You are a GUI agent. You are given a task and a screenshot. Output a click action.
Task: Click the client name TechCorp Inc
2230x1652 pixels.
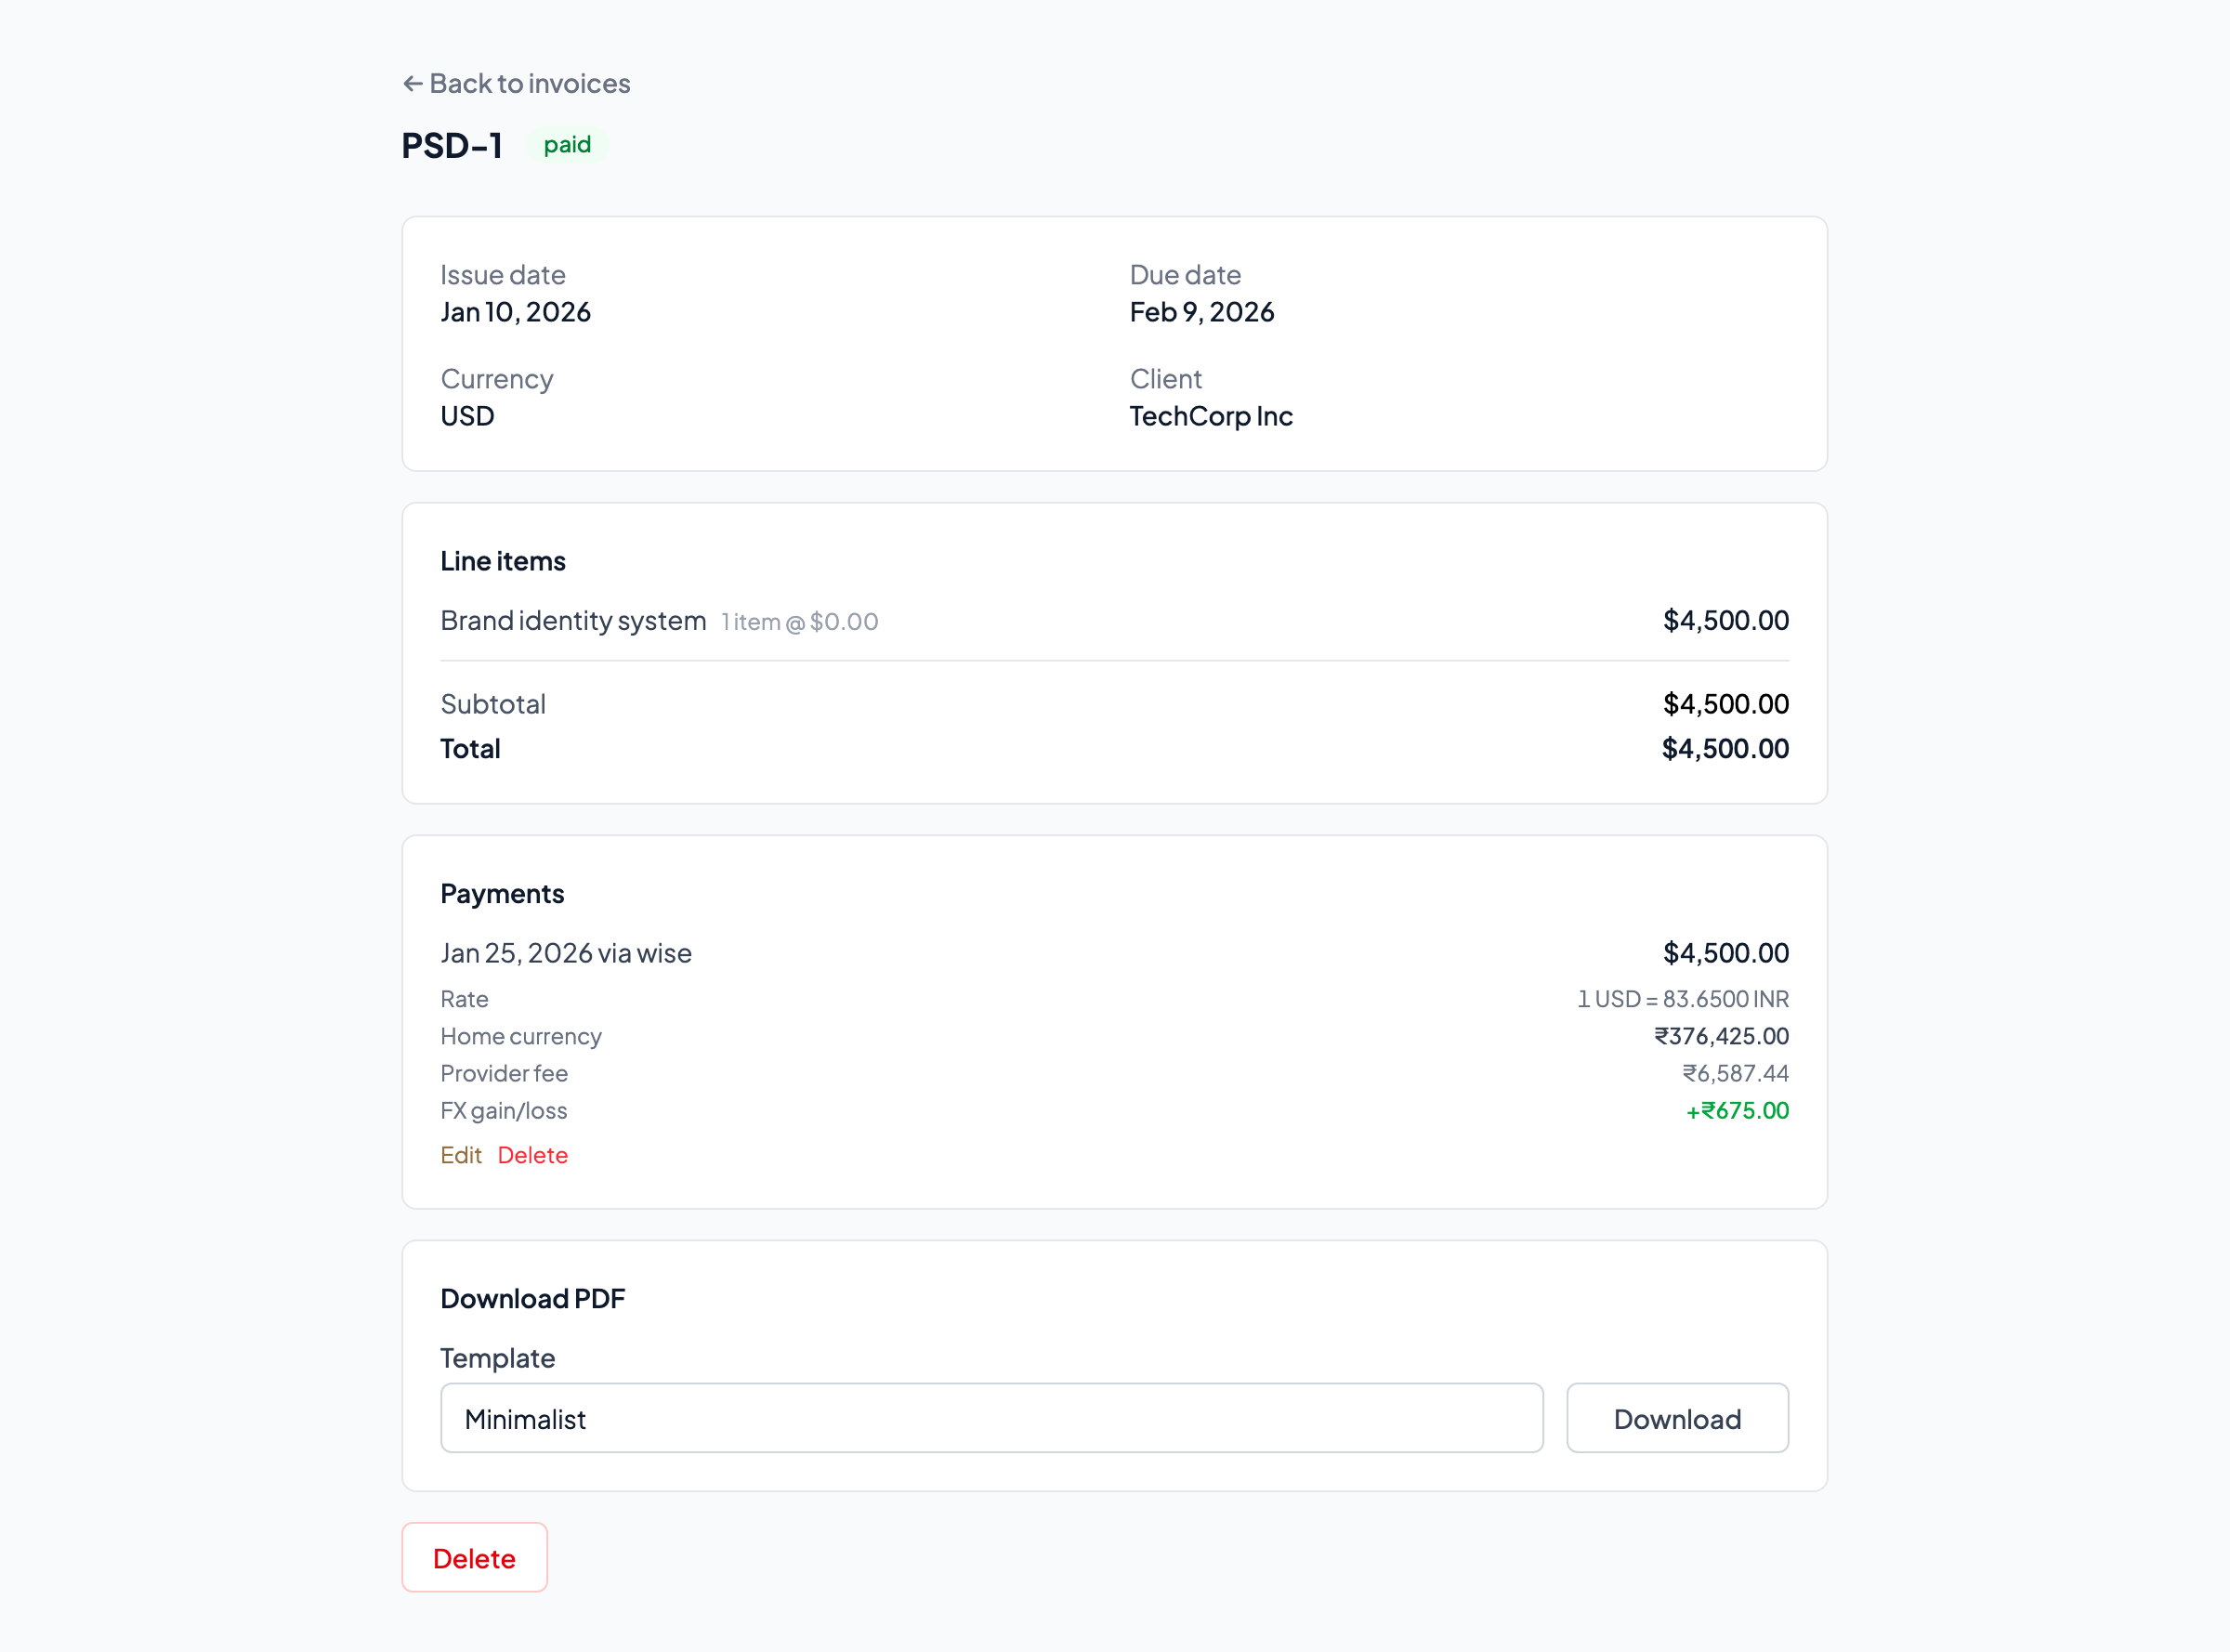[1211, 416]
